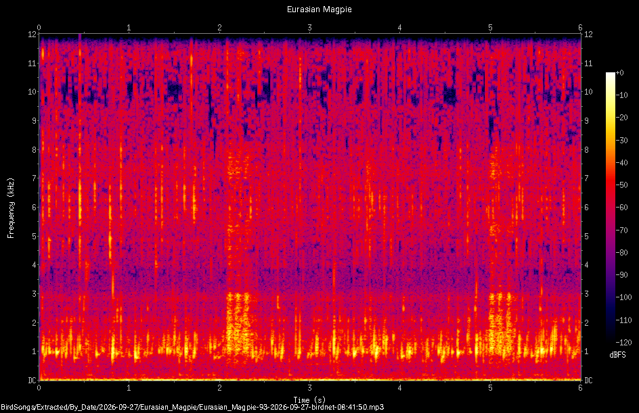639x413 pixels.
Task: Click the bright call burst near 5 seconds, 2 kHz
Action: [x=500, y=324]
